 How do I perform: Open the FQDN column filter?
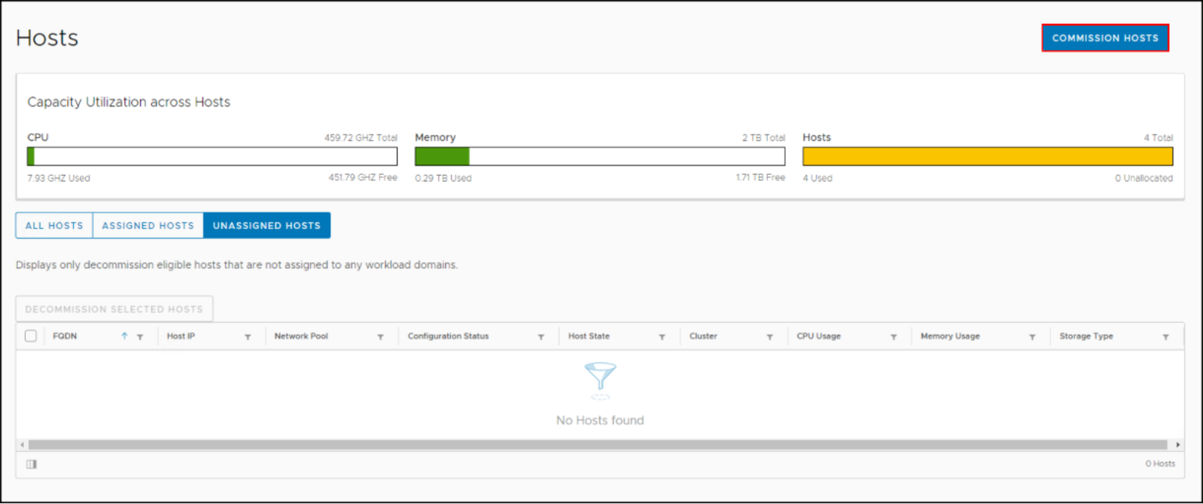pyautogui.click(x=140, y=337)
